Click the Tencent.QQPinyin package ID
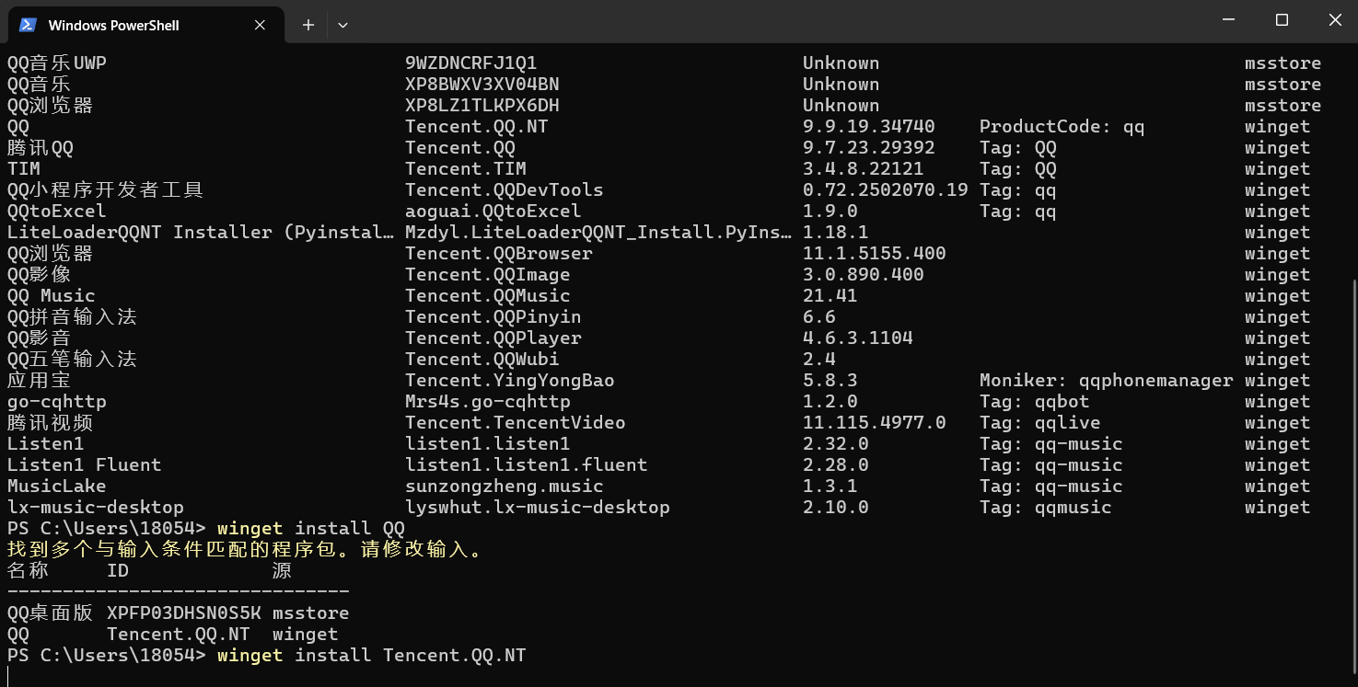Screen dimensions: 1358x687 pyautogui.click(x=493, y=317)
